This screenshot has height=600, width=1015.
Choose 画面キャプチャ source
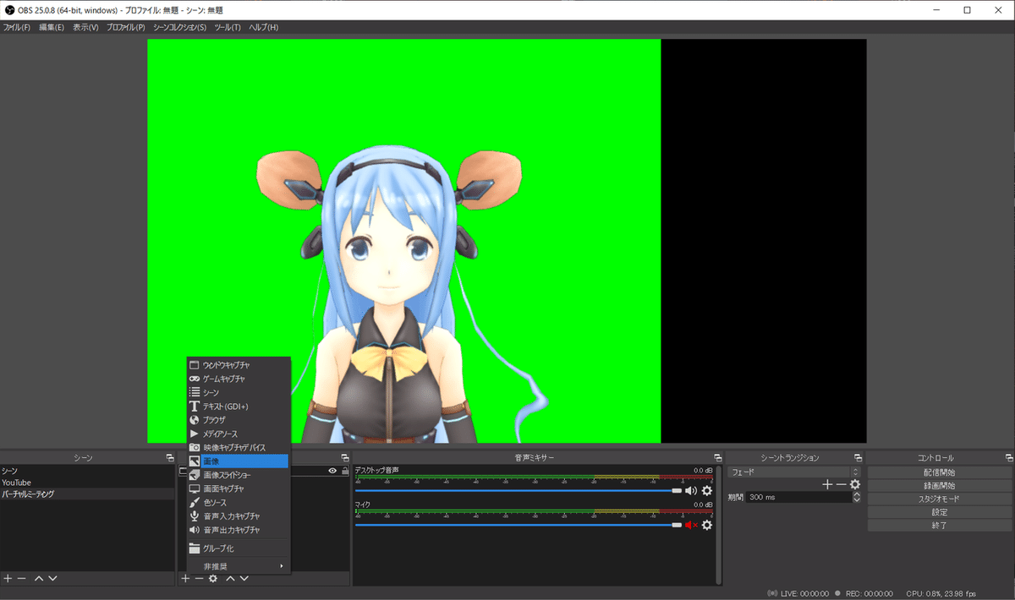point(238,488)
